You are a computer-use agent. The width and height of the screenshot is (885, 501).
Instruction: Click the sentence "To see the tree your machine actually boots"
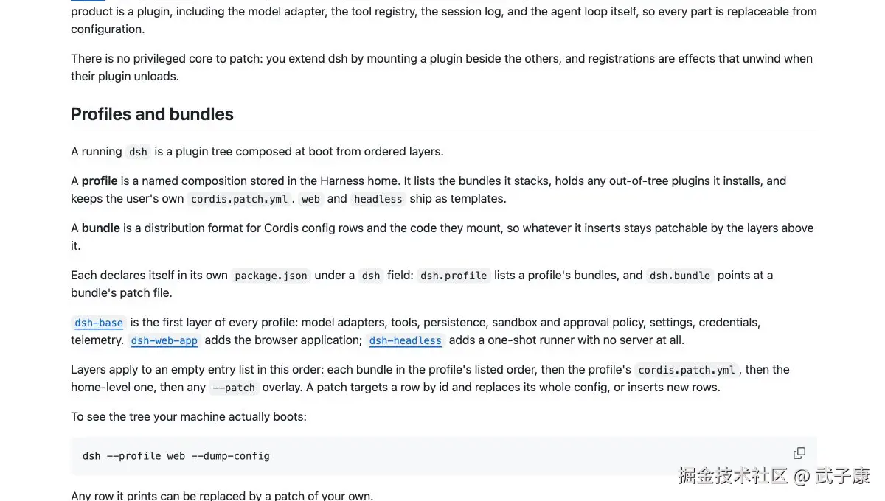coord(189,417)
